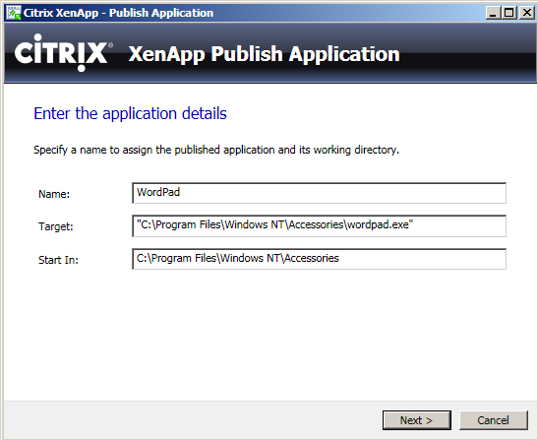Click the 'Enter the application details' heading
The image size is (538, 440).
(131, 114)
